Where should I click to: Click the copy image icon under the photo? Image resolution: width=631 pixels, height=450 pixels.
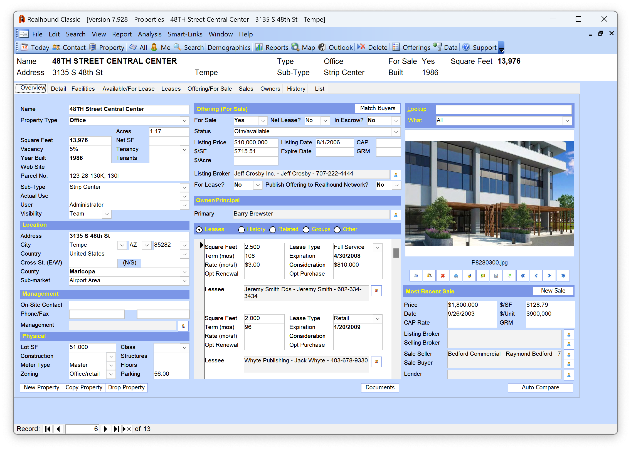(x=416, y=276)
